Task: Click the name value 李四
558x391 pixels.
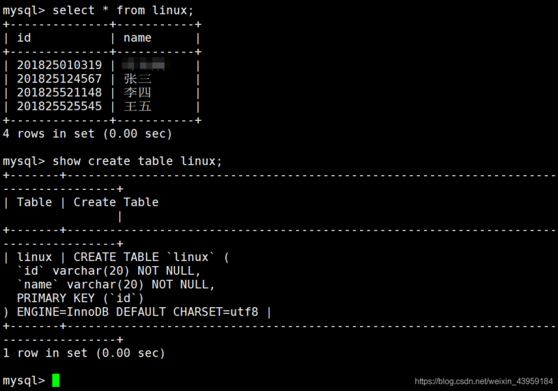Action: [137, 92]
